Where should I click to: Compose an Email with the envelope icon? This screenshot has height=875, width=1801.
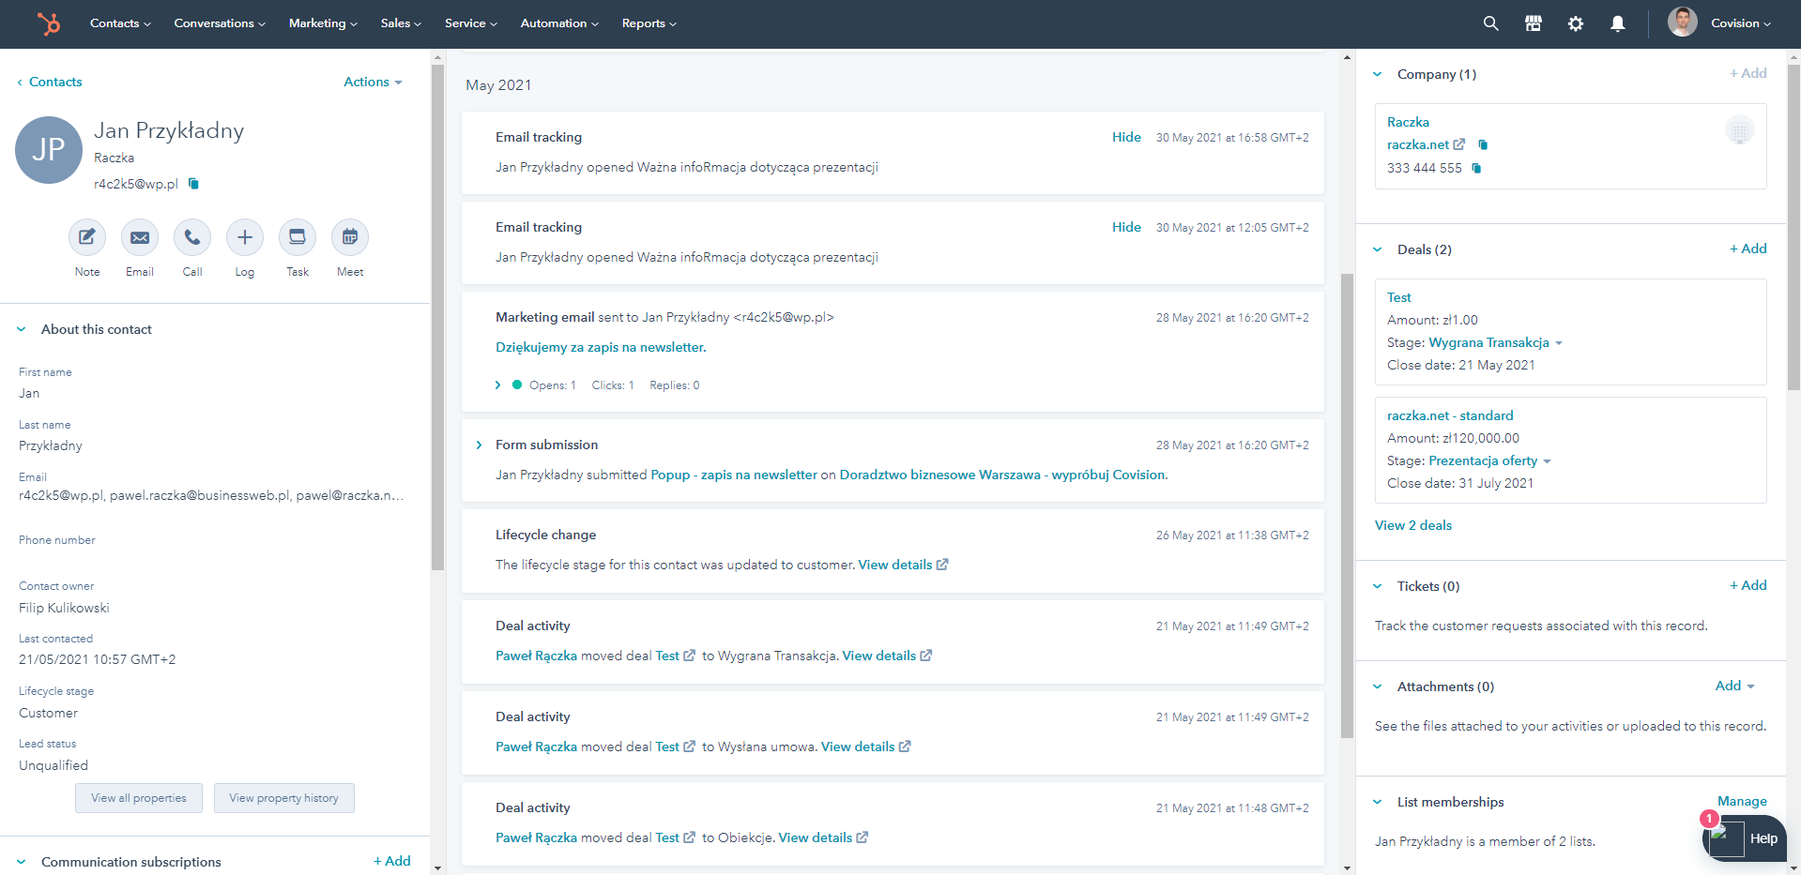coord(140,237)
